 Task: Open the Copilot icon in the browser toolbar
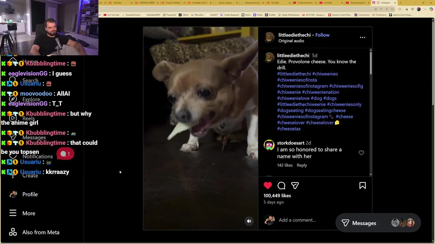pyautogui.click(x=431, y=9)
